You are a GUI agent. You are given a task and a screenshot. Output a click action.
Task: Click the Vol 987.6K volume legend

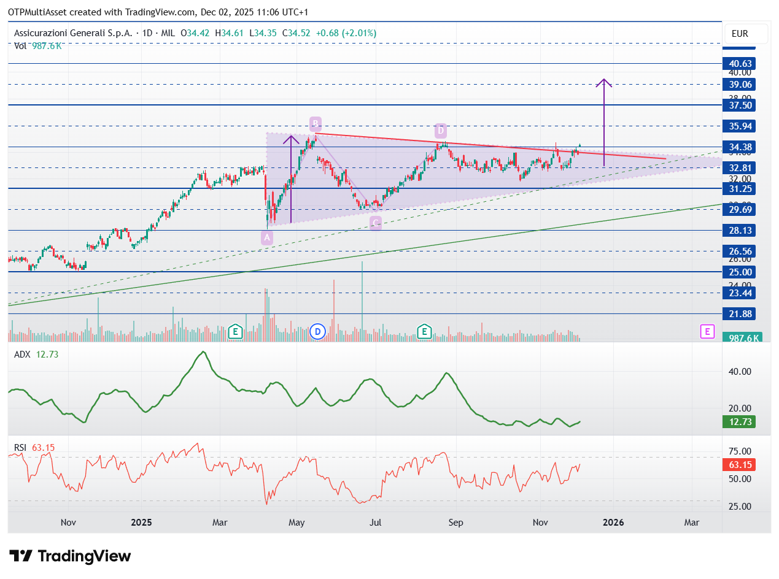click(x=37, y=46)
